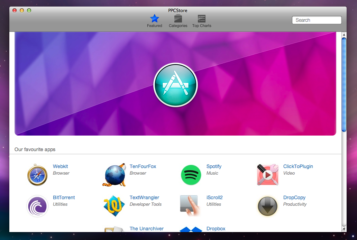Open the Spotify app link
The width and height of the screenshot is (357, 240).
[x=214, y=166]
